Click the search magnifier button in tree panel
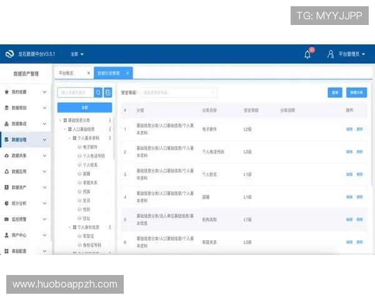Image resolution: width=375 pixels, height=300 pixels. (98, 92)
